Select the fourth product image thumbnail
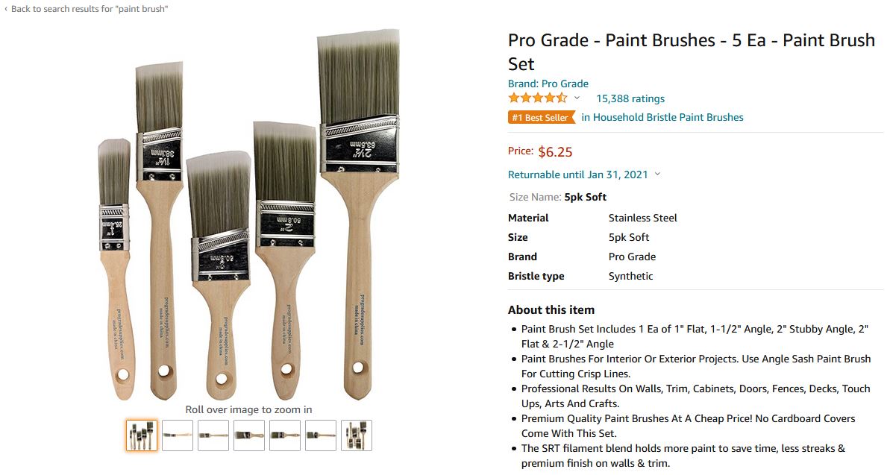887x475 pixels. [x=249, y=435]
